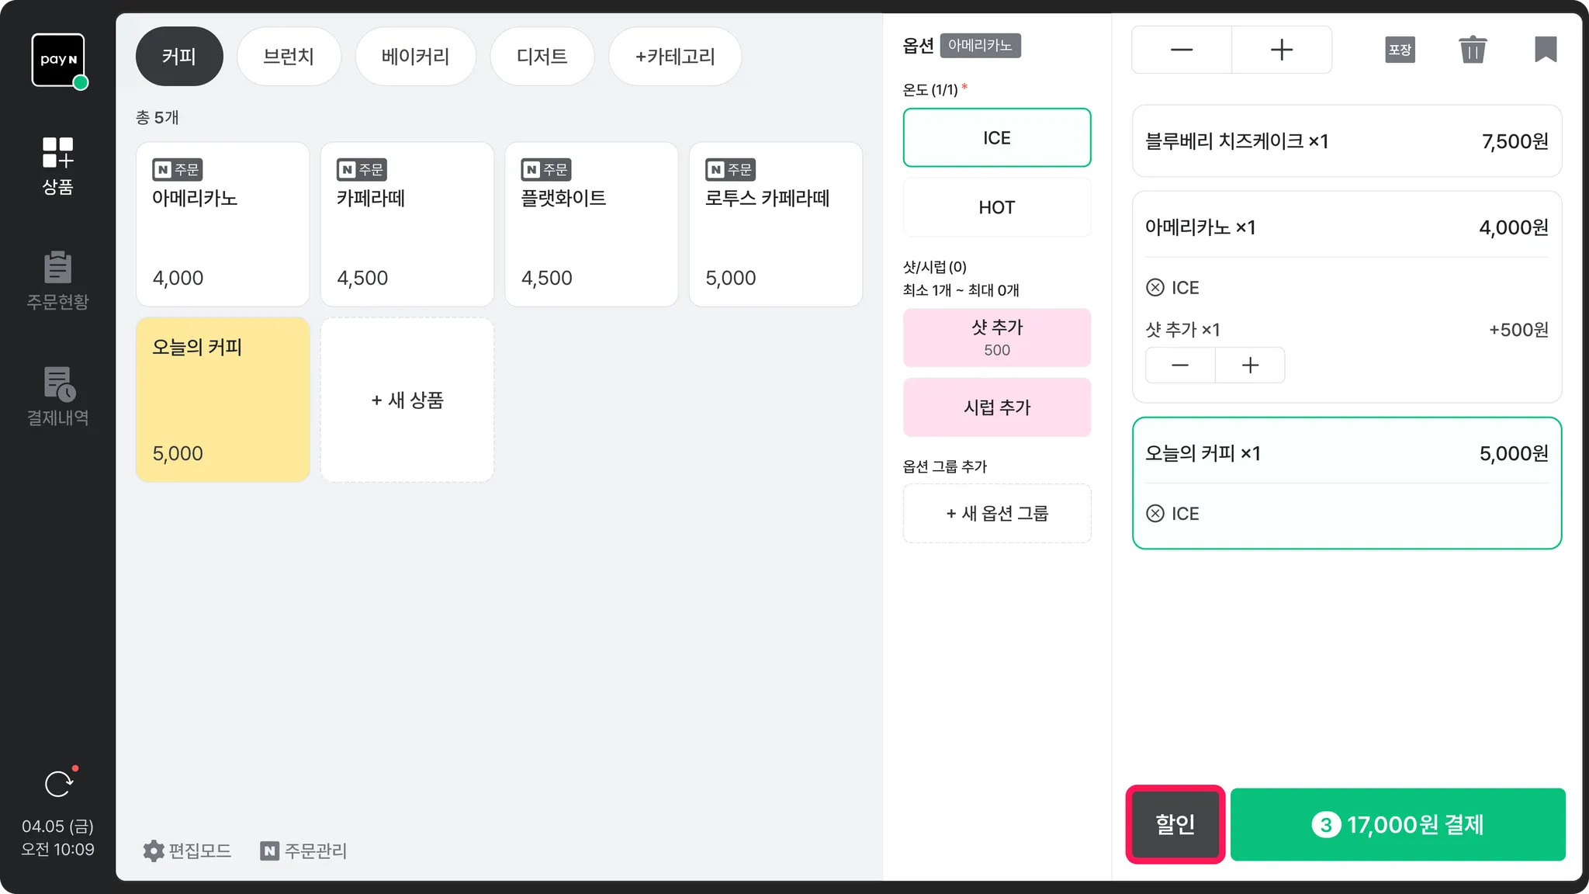Remove ICE option from 오늘의 커피

click(1155, 514)
